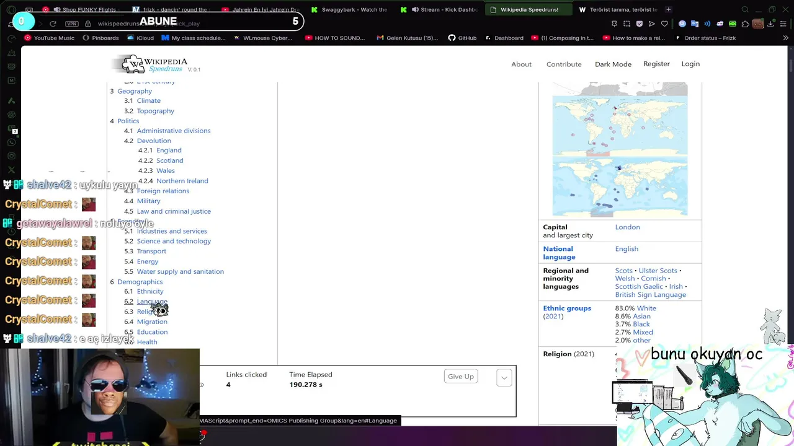Viewport: 794px width, 446px height.
Task: Open the WhatsApp icon in browser sidebar
Action: click(12, 142)
